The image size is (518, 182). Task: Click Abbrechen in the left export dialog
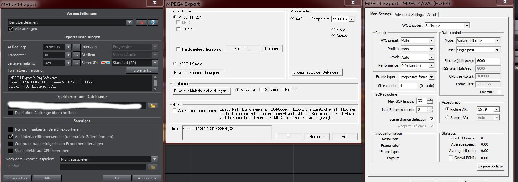147,178
